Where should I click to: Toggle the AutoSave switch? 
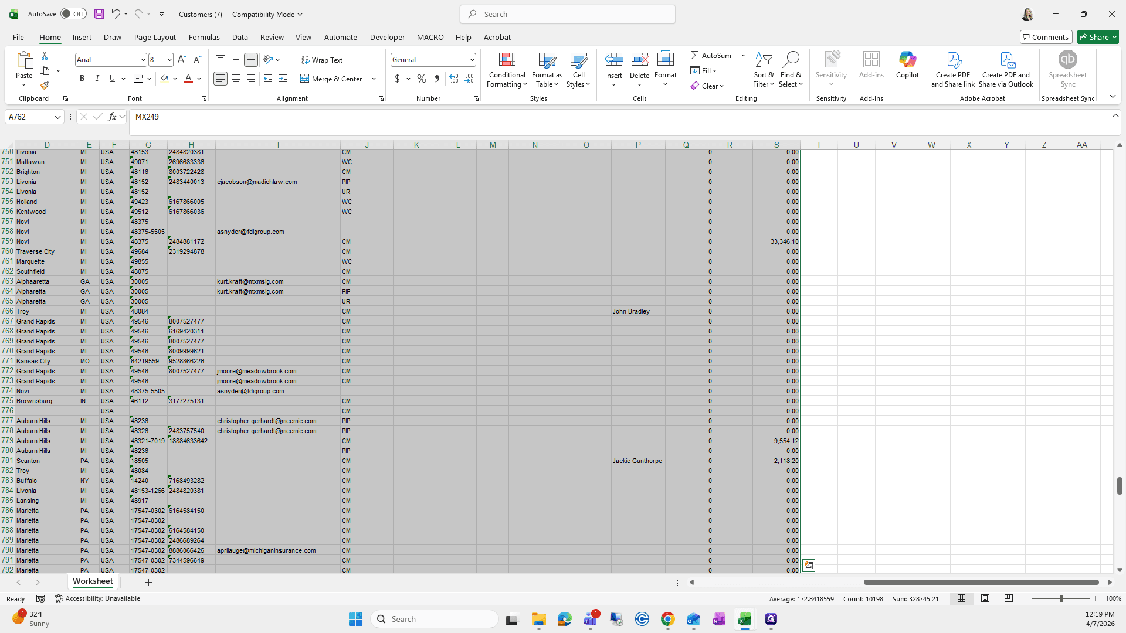(x=74, y=14)
